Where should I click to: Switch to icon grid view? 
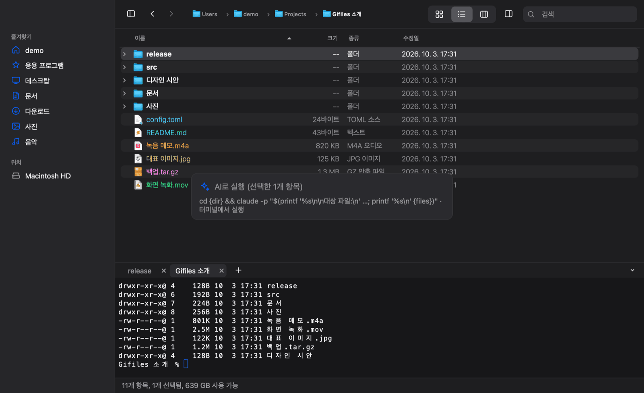[439, 14]
